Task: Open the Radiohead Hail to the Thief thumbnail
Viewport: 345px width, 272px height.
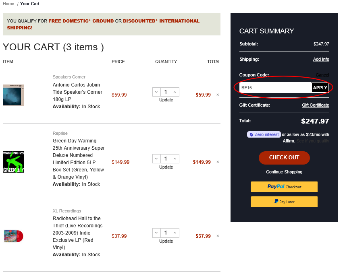Action: click(13, 236)
